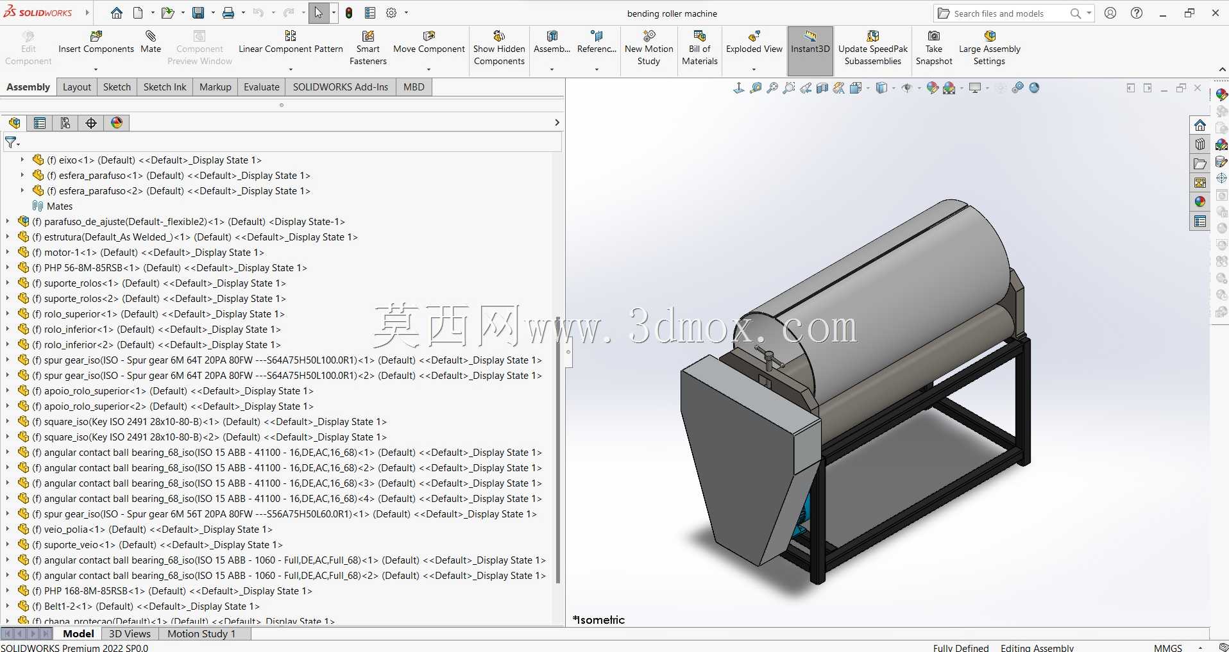This screenshot has height=652, width=1229.
Task: Click the Print icon
Action: [228, 13]
